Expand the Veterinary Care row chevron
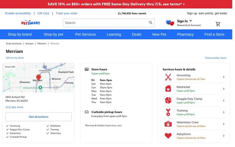235x147 pixels. click(x=224, y=124)
